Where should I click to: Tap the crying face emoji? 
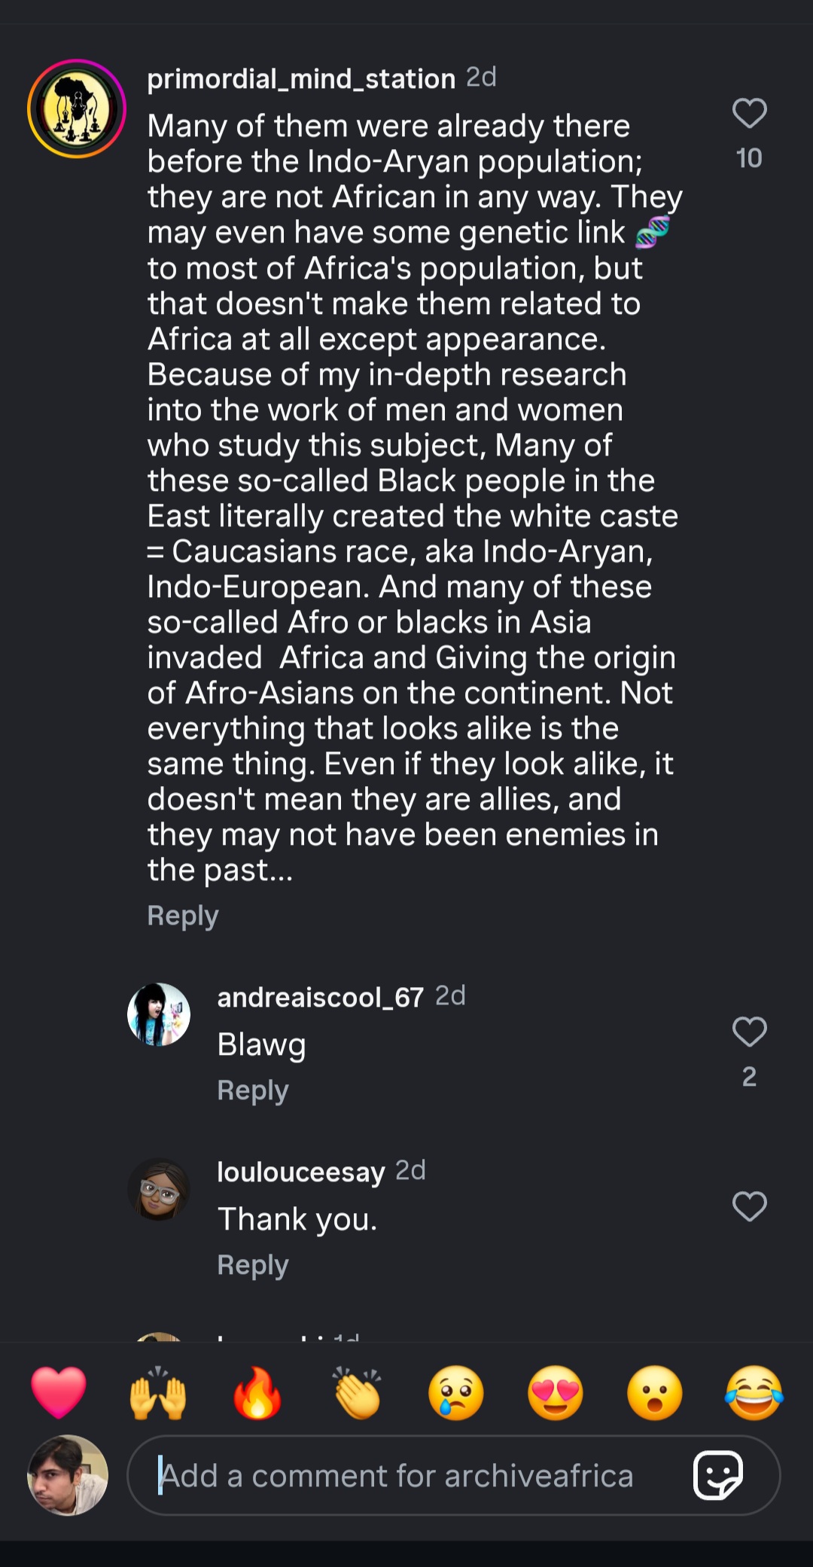coord(456,1392)
